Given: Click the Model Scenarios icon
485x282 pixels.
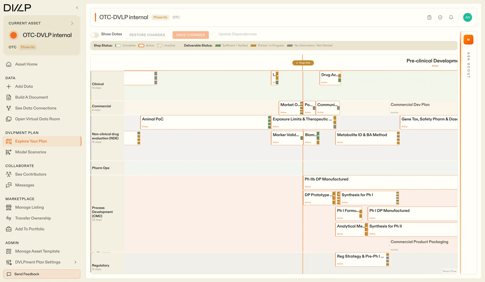Looking at the screenshot, I should tap(9, 152).
